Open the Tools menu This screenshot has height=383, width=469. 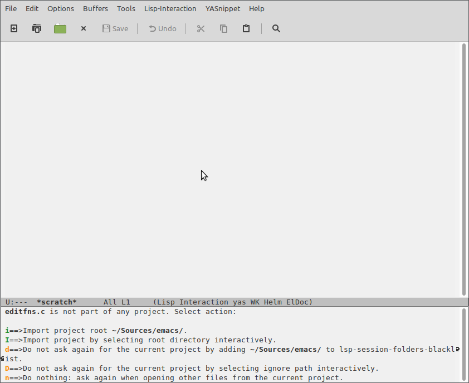tap(126, 9)
